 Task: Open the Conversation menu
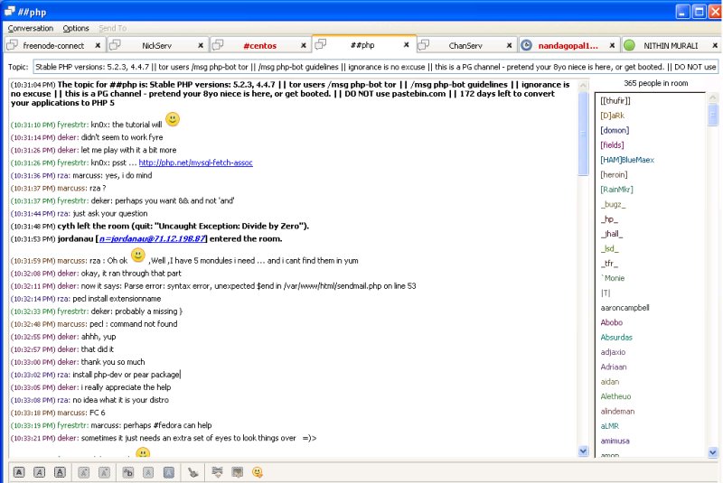point(31,28)
